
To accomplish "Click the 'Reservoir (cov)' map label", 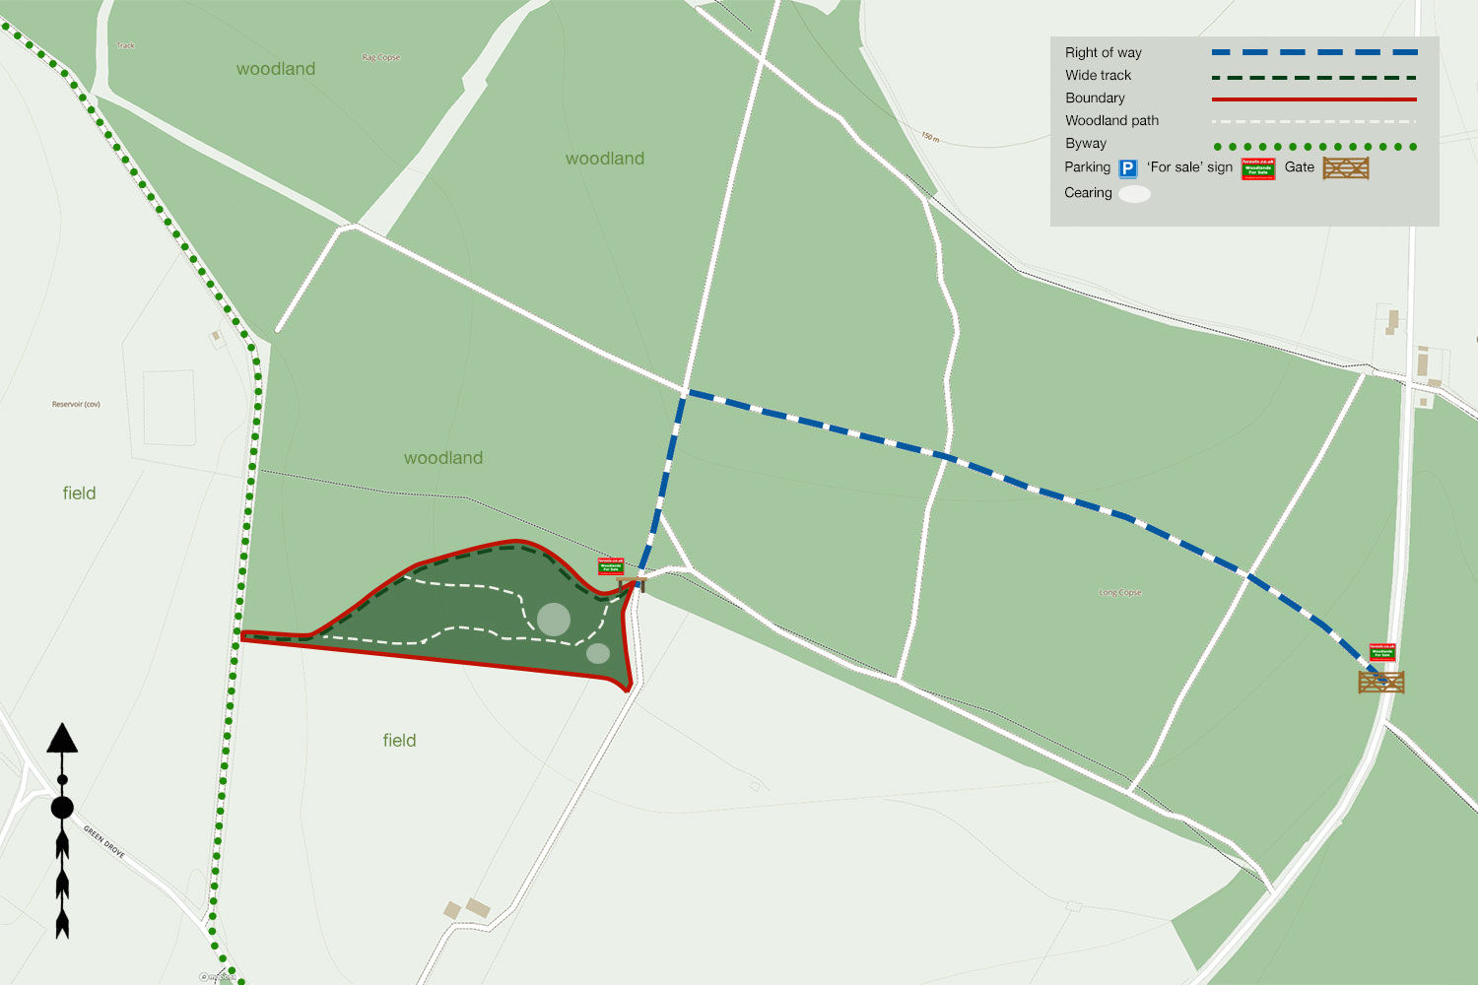I will click(76, 404).
